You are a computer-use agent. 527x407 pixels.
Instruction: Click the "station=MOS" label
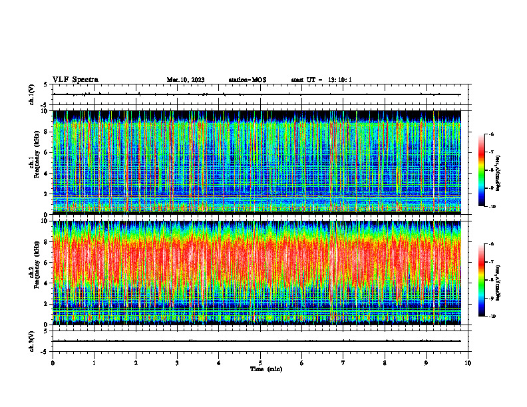[x=248, y=80]
